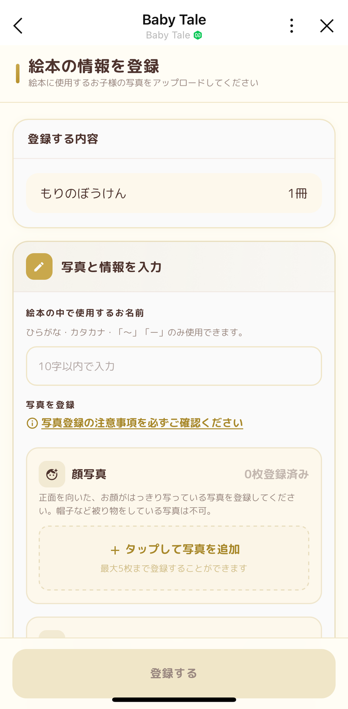Close the Baby Tale mini app
Viewport: 348px width, 709px height.
point(327,26)
